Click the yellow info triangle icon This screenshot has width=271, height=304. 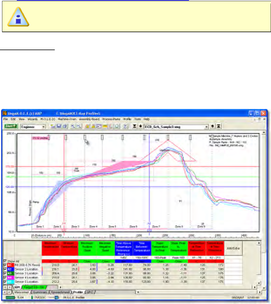coord(18,17)
